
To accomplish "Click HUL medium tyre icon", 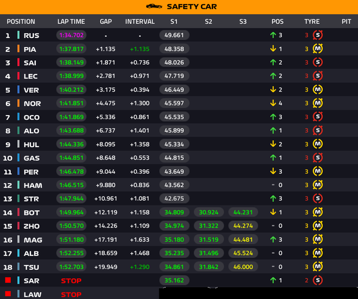I will pyautogui.click(x=317, y=144).
